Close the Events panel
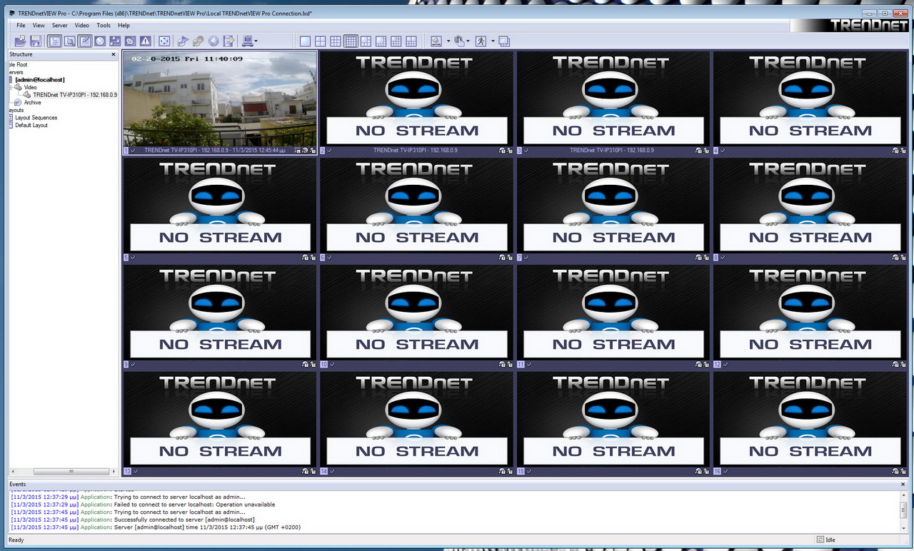The image size is (914, 551). (904, 484)
